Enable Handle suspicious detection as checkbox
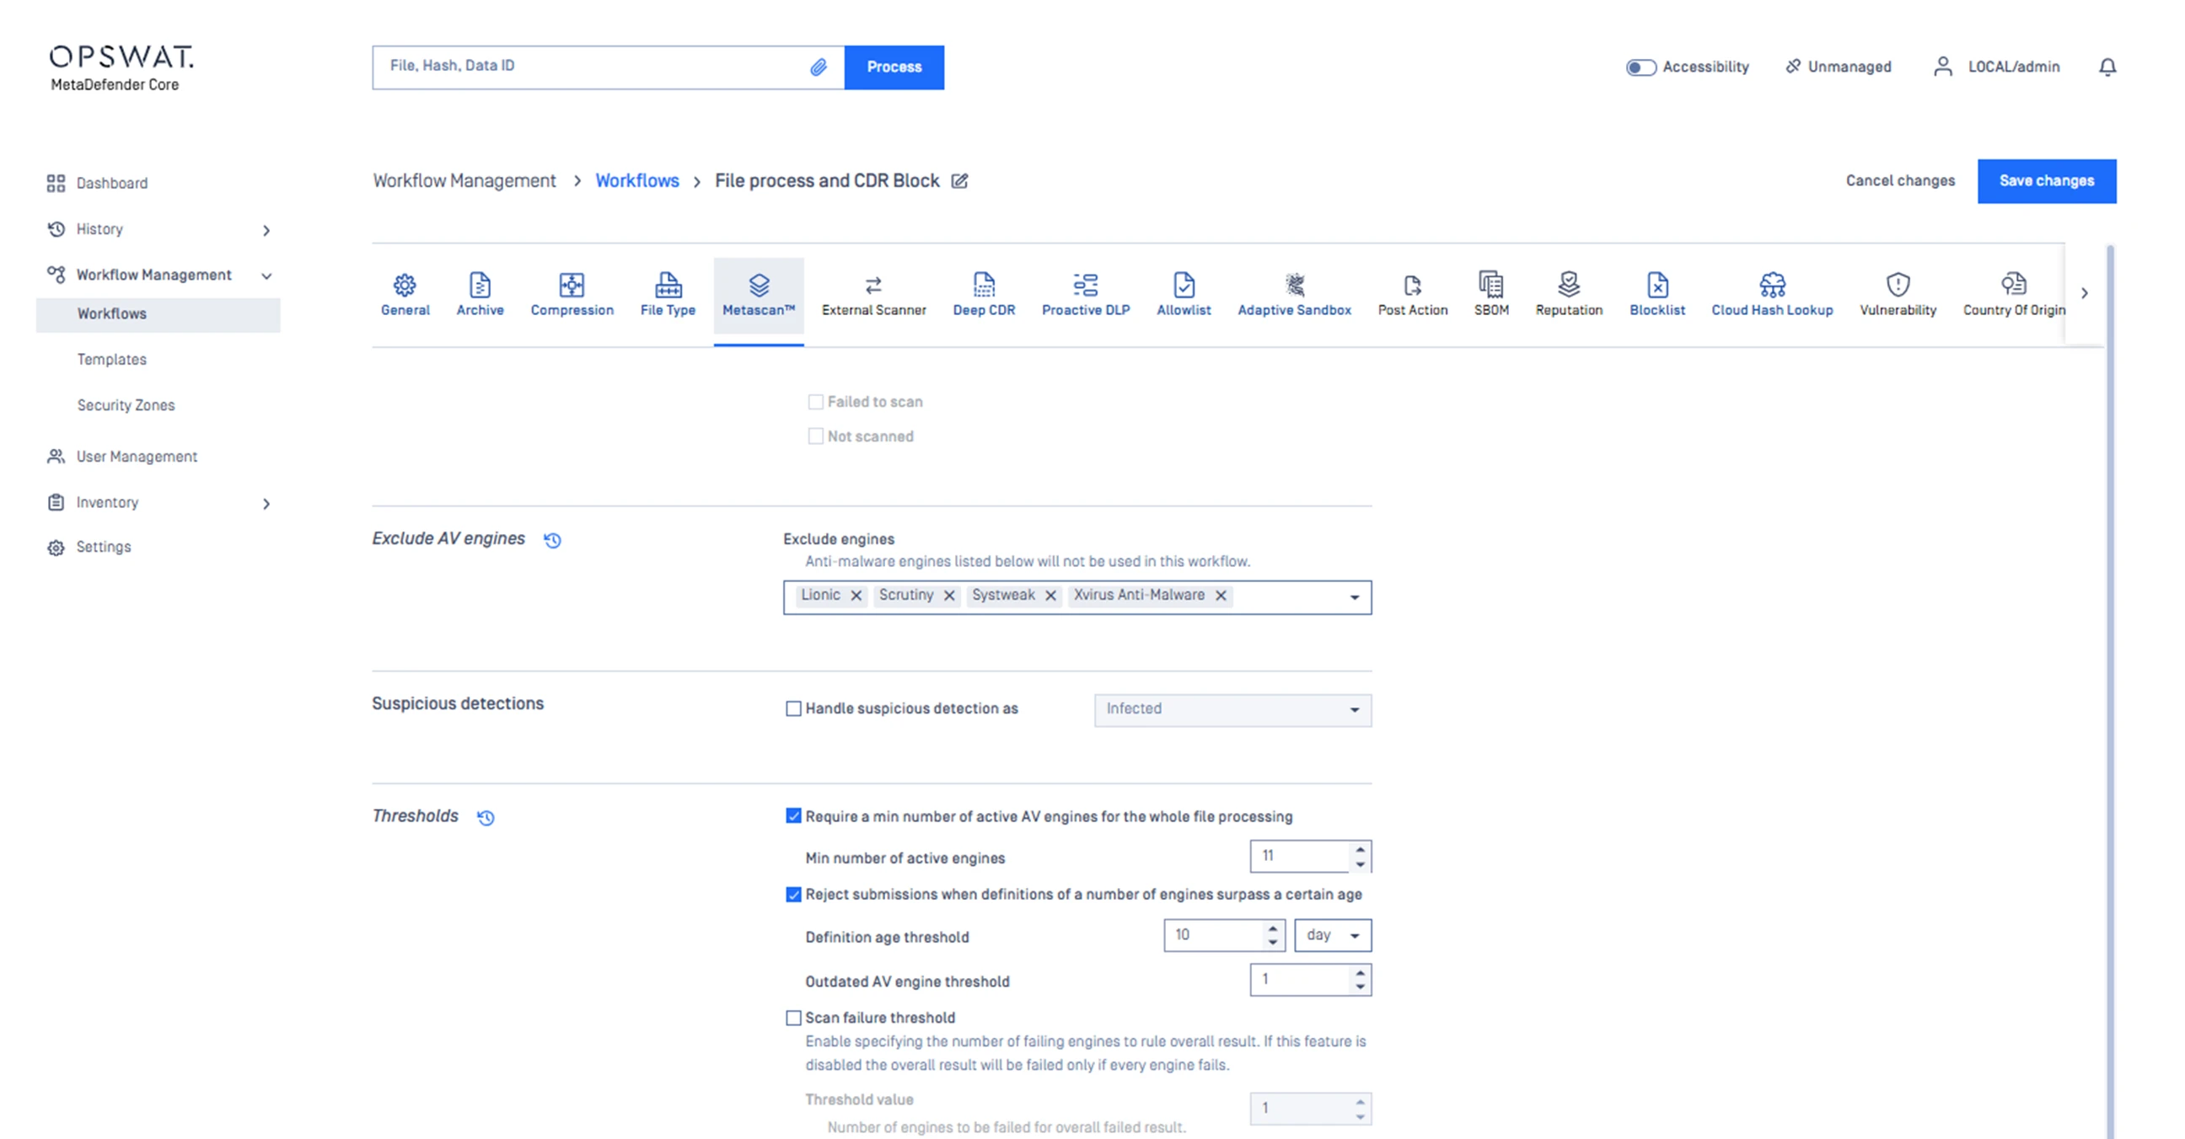Viewport: 2185px width, 1139px height. (793, 709)
